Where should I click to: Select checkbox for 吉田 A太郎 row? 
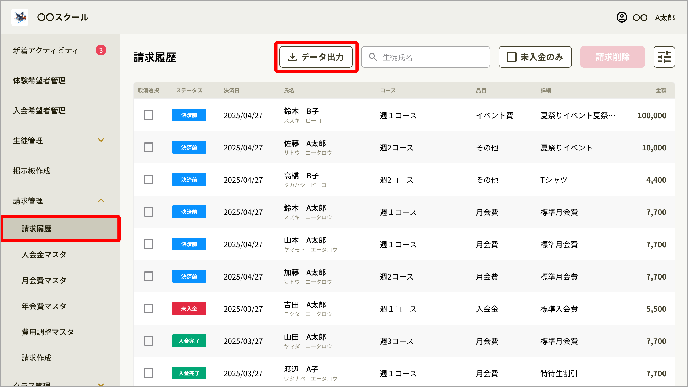pyautogui.click(x=149, y=309)
